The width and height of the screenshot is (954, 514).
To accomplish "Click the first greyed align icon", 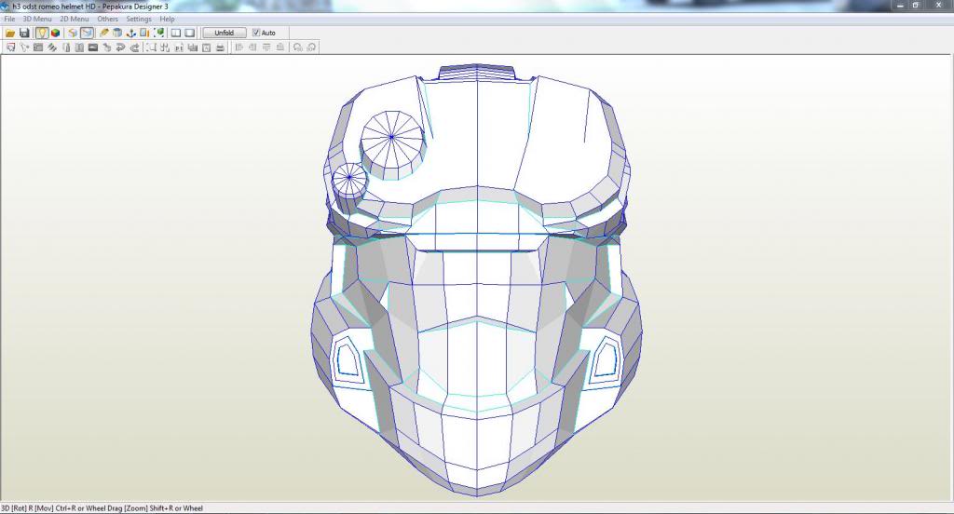I will (239, 47).
